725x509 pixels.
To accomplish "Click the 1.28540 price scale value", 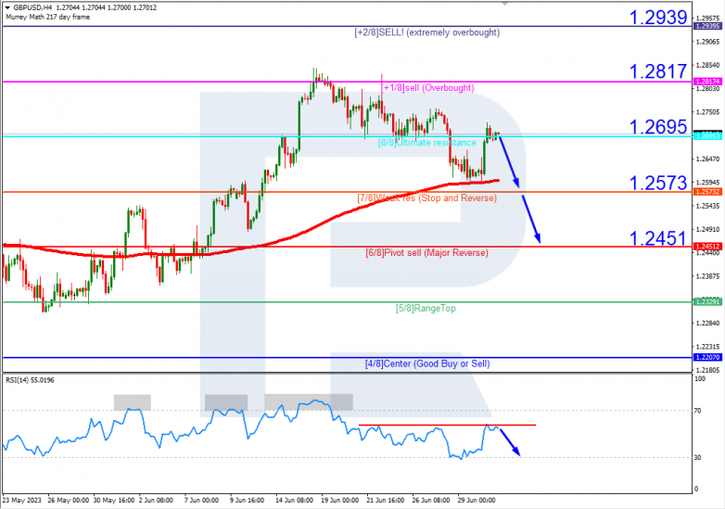I will pyautogui.click(x=708, y=65).
